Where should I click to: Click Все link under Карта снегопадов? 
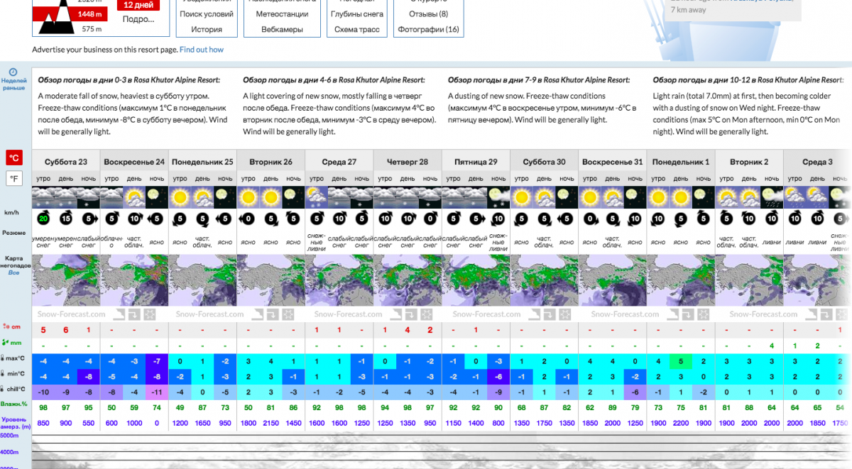point(13,272)
